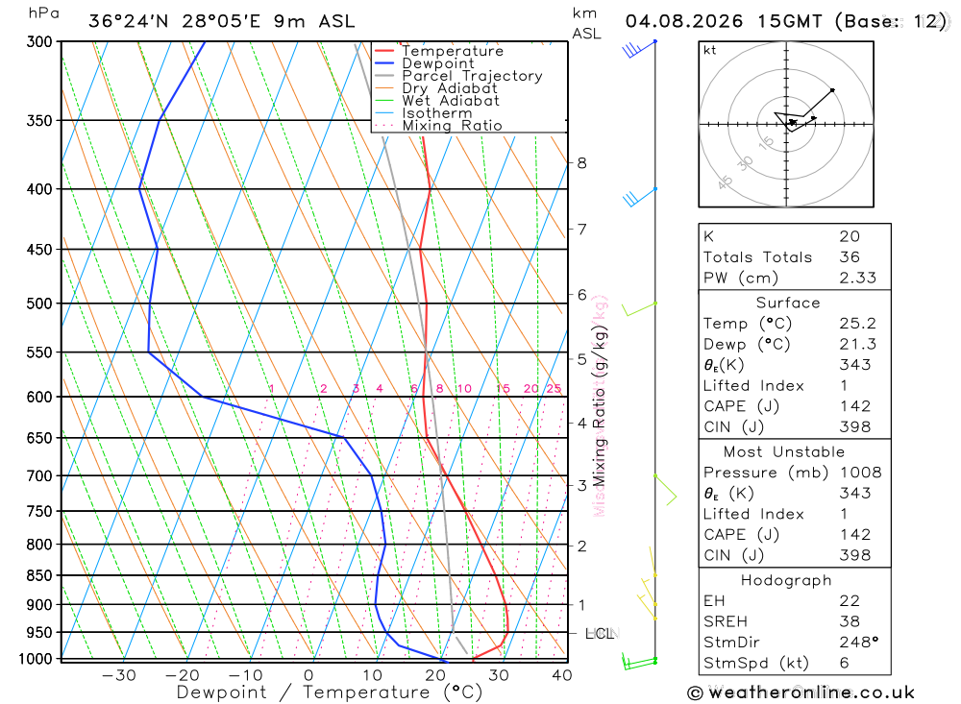
Task: Click the '45' ring label in hodograph
Action: pos(725,182)
